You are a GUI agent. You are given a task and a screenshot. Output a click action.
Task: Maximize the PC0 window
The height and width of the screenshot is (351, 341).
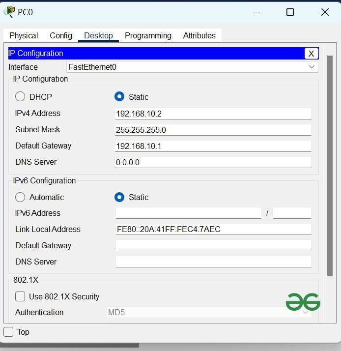[290, 12]
